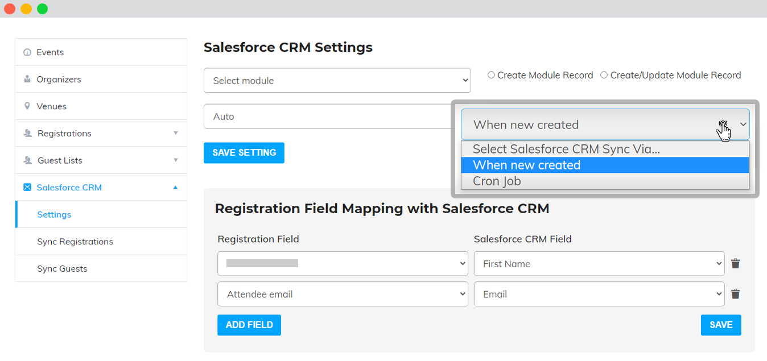Open the greyed-out Registration Field dropdown
767x361 pixels.
pos(343,264)
